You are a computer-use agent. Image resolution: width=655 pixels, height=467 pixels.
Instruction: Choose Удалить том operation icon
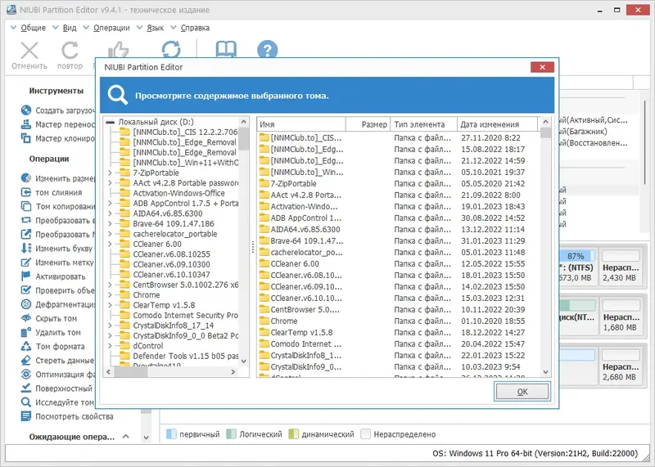[x=26, y=333]
